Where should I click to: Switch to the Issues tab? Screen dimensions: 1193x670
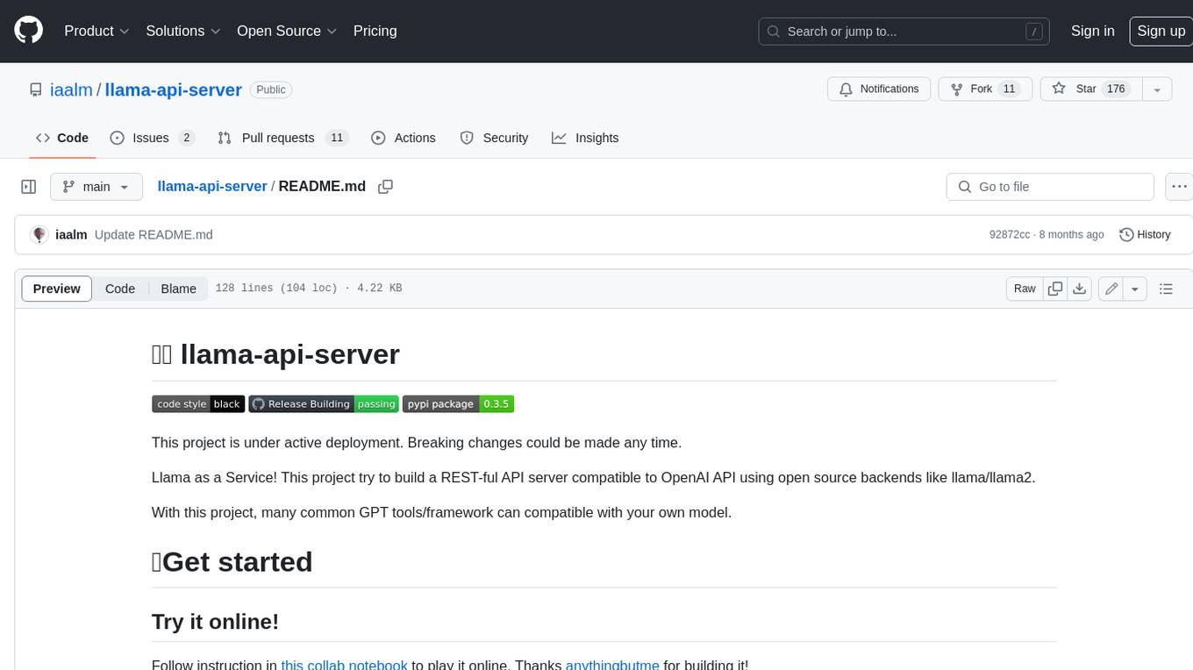coord(152,138)
